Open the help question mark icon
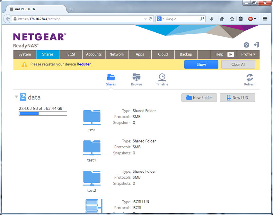The image size is (273, 215). [246, 45]
